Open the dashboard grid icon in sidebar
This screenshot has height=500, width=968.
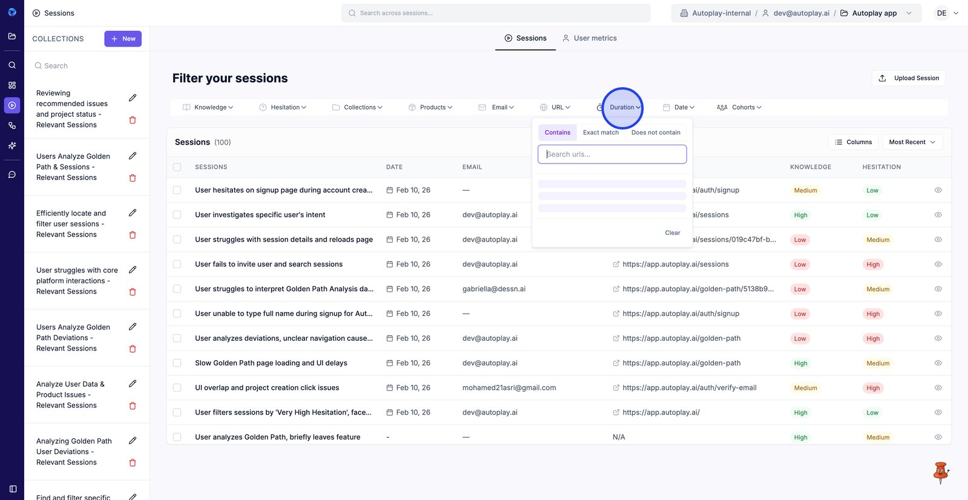[12, 85]
